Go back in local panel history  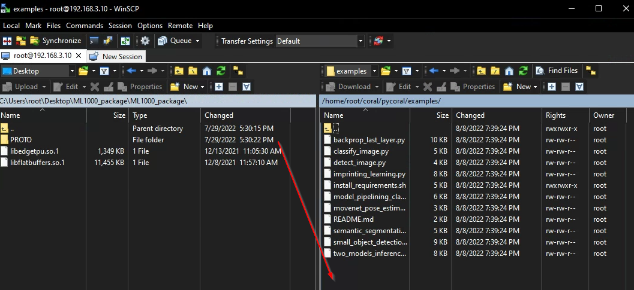(131, 71)
